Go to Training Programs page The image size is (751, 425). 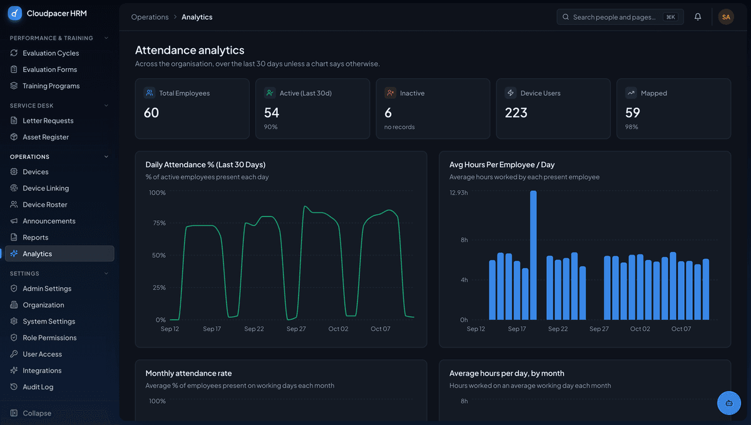[59, 86]
